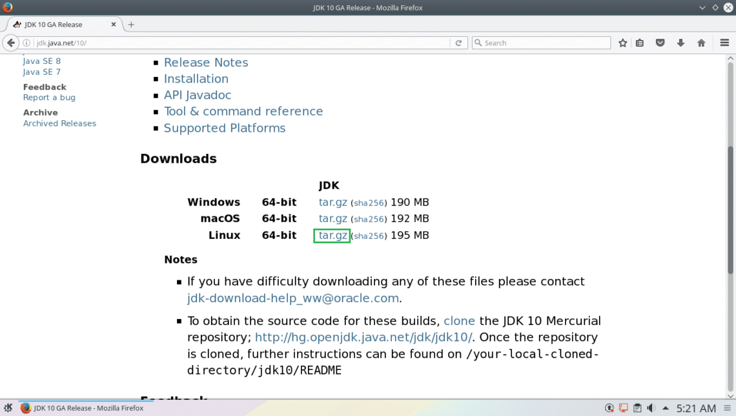Open the downloads arrow icon
736x416 pixels.
click(680, 43)
